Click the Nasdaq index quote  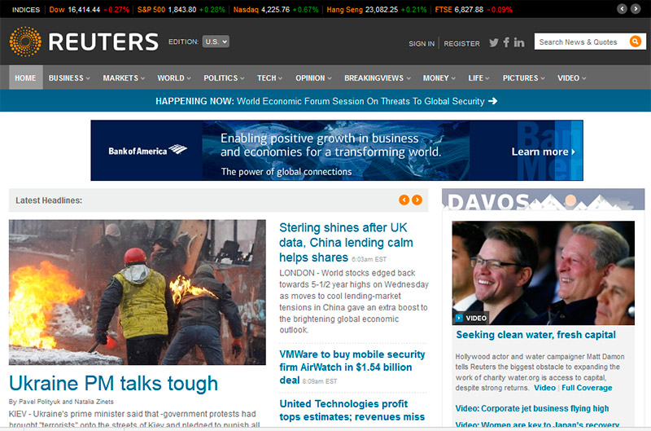coord(276,9)
